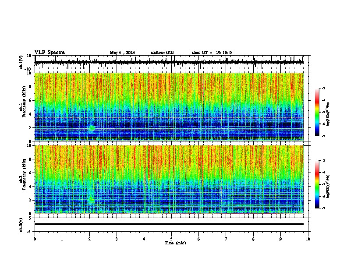Viewport: 347px width, 268px height.
Task: Click the "VLF Spectra" plot title
Action: (x=50, y=53)
